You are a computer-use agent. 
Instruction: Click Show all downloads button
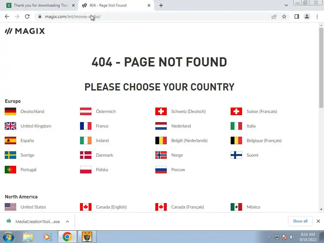point(300,221)
